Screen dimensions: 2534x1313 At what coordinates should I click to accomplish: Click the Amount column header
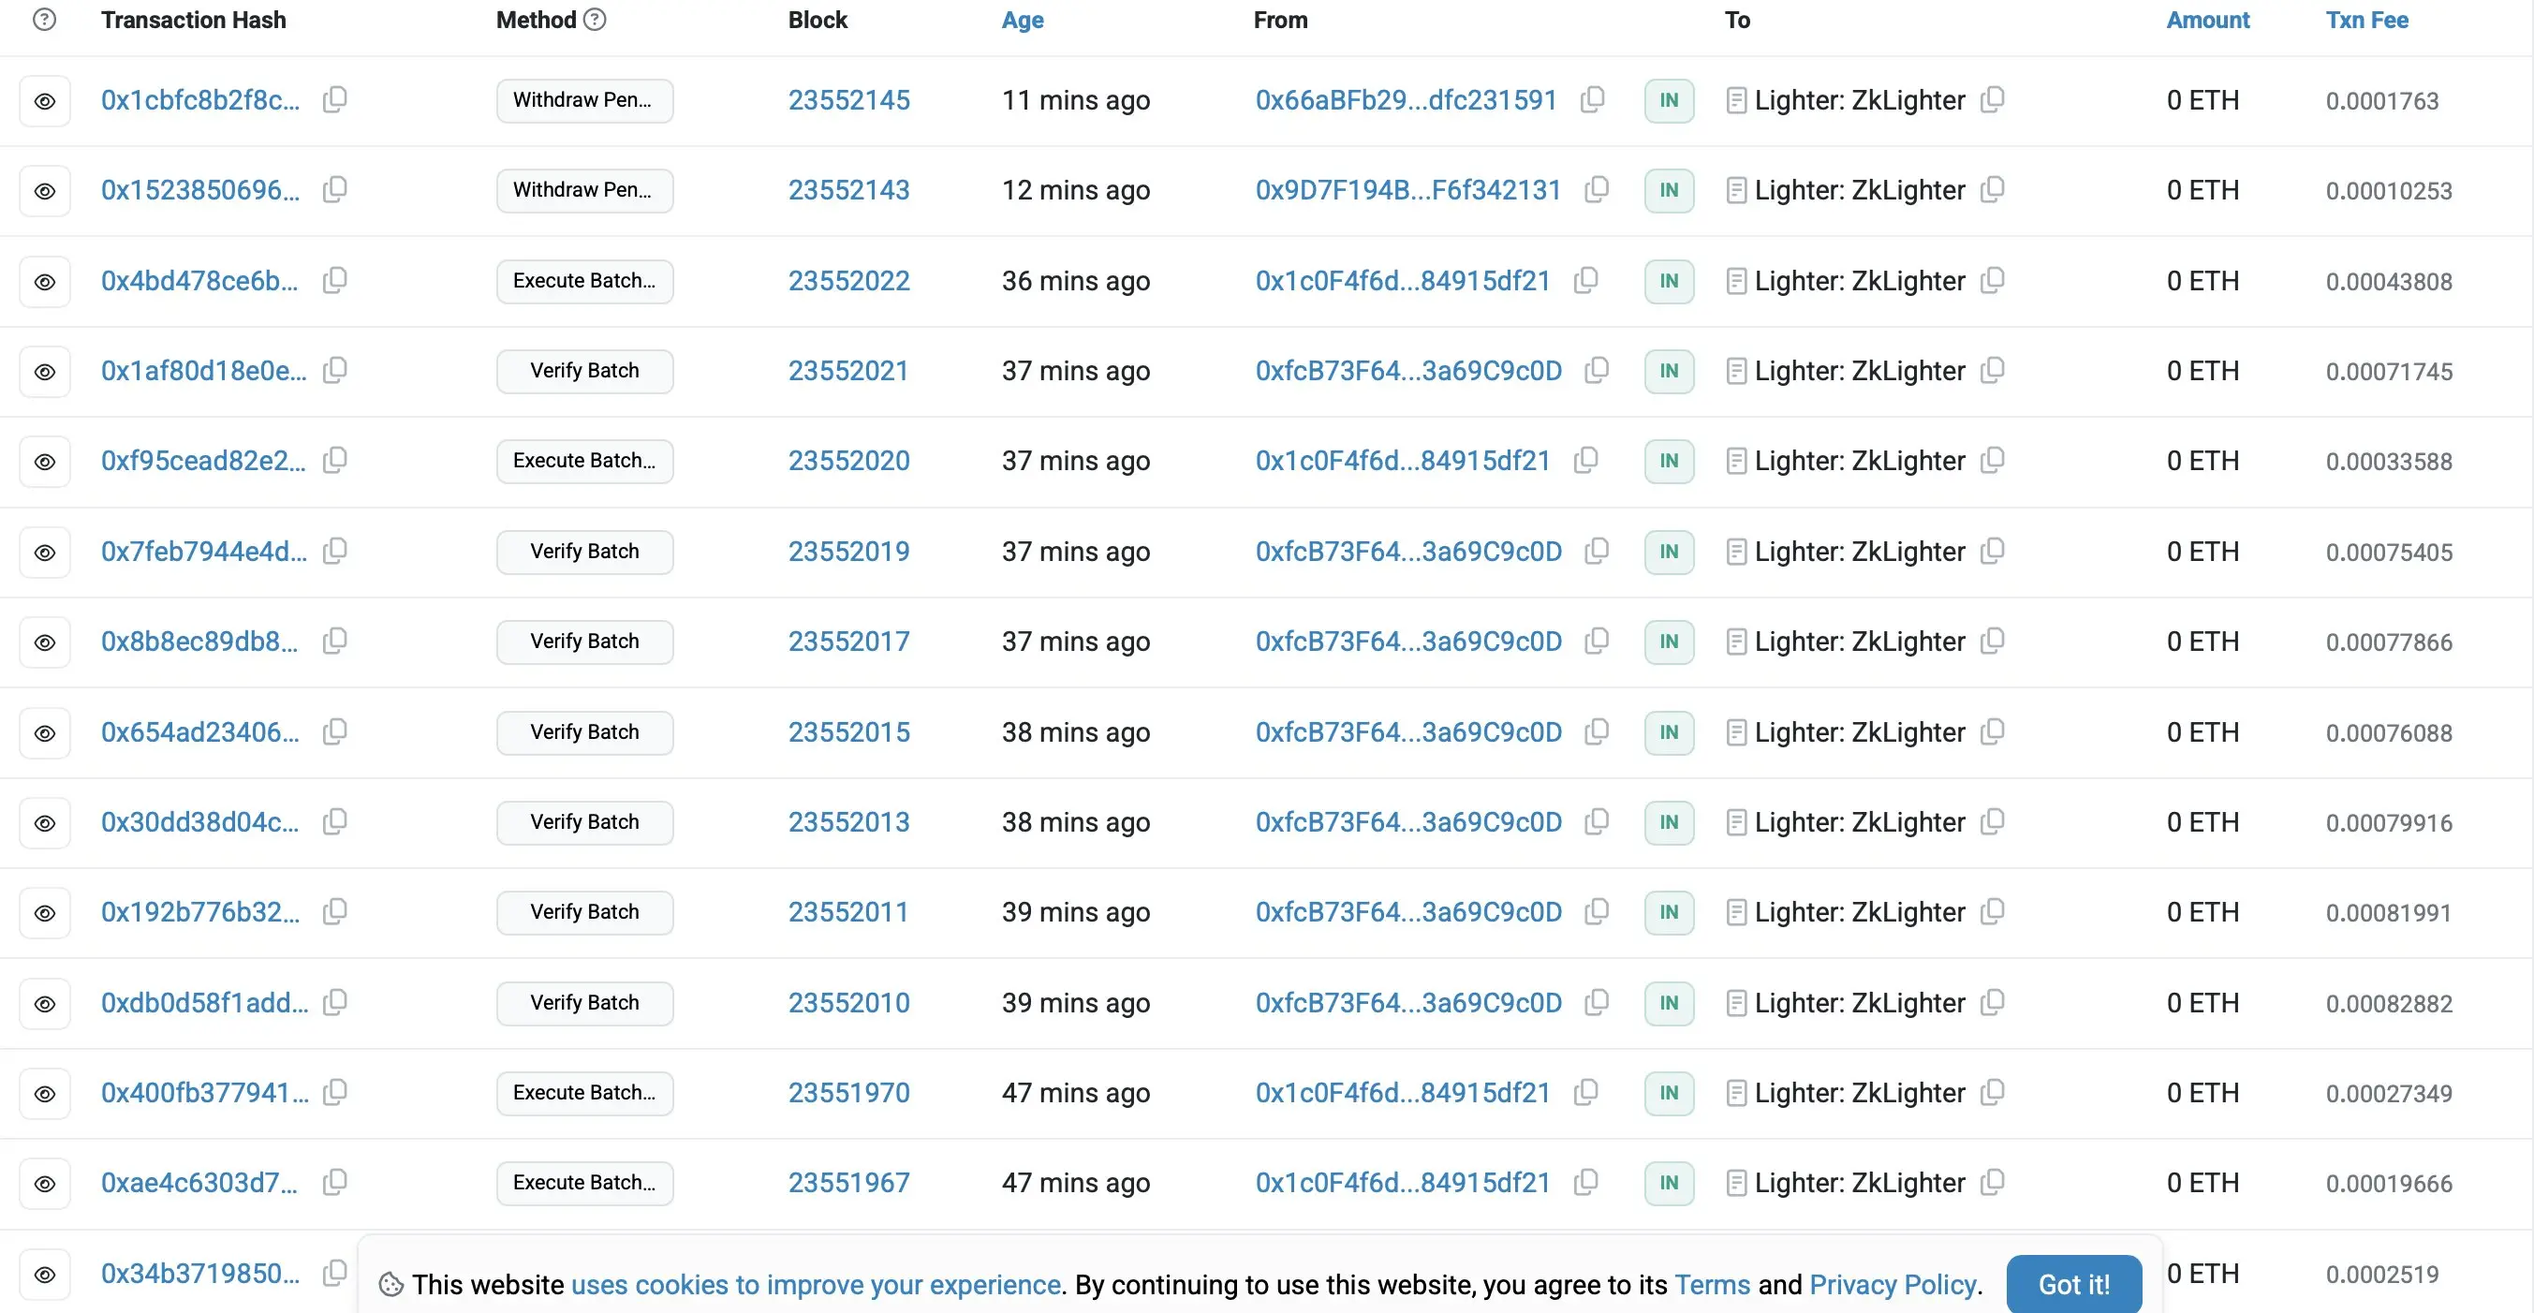[2207, 20]
